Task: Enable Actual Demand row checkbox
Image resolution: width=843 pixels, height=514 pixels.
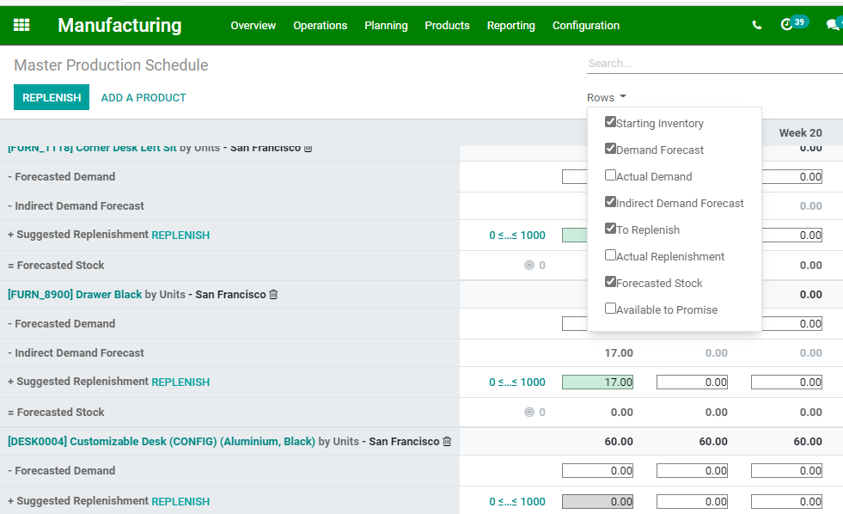Action: click(x=610, y=174)
